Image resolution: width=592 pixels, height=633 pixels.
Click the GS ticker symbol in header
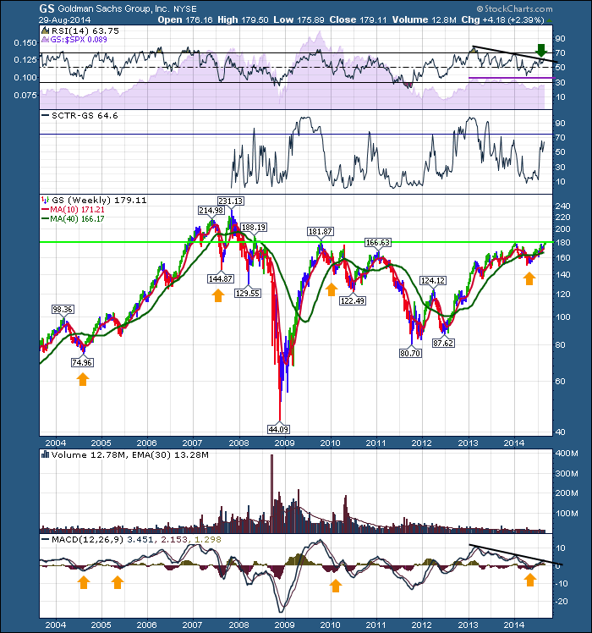coord(47,8)
